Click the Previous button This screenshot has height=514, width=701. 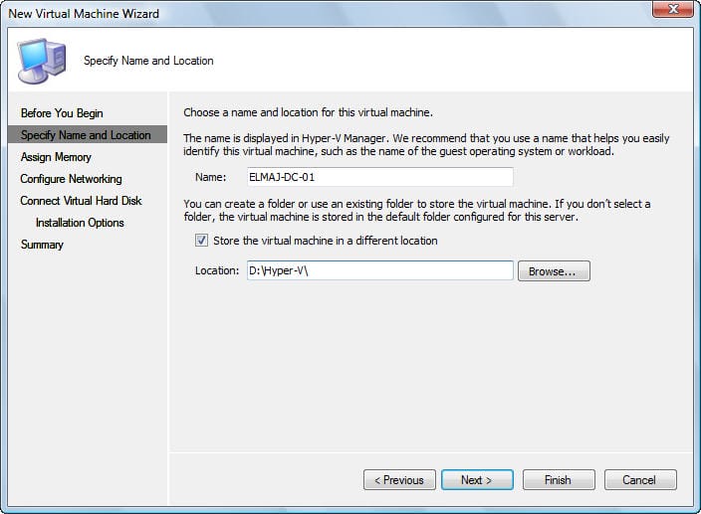coord(399,480)
